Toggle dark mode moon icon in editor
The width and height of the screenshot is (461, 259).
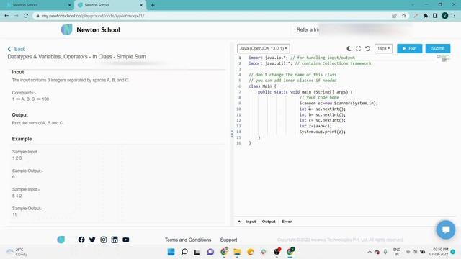tap(349, 48)
